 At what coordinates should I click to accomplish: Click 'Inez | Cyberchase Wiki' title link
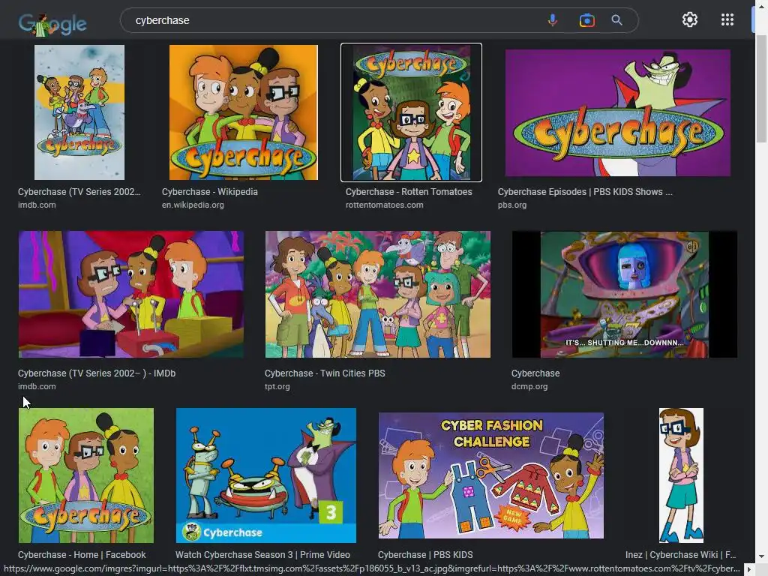(x=680, y=554)
